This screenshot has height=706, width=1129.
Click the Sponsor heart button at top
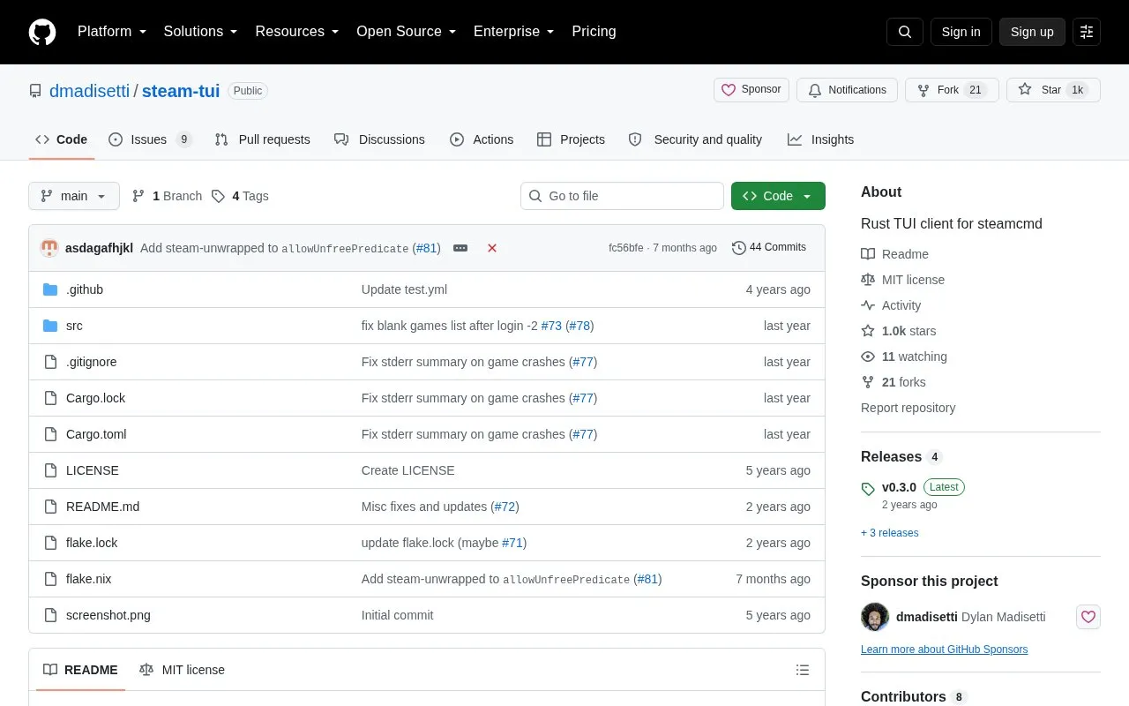click(x=751, y=90)
